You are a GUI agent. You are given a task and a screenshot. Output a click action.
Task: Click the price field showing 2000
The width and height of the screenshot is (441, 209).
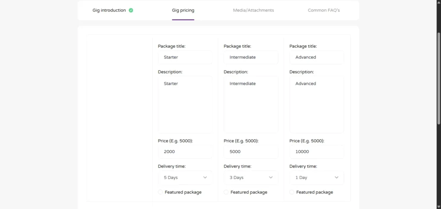click(x=185, y=152)
